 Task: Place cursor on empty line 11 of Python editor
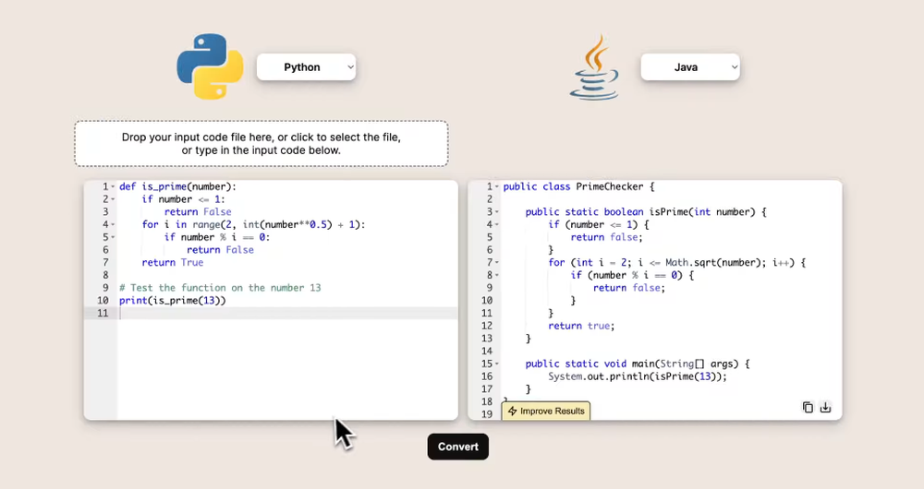click(x=287, y=313)
